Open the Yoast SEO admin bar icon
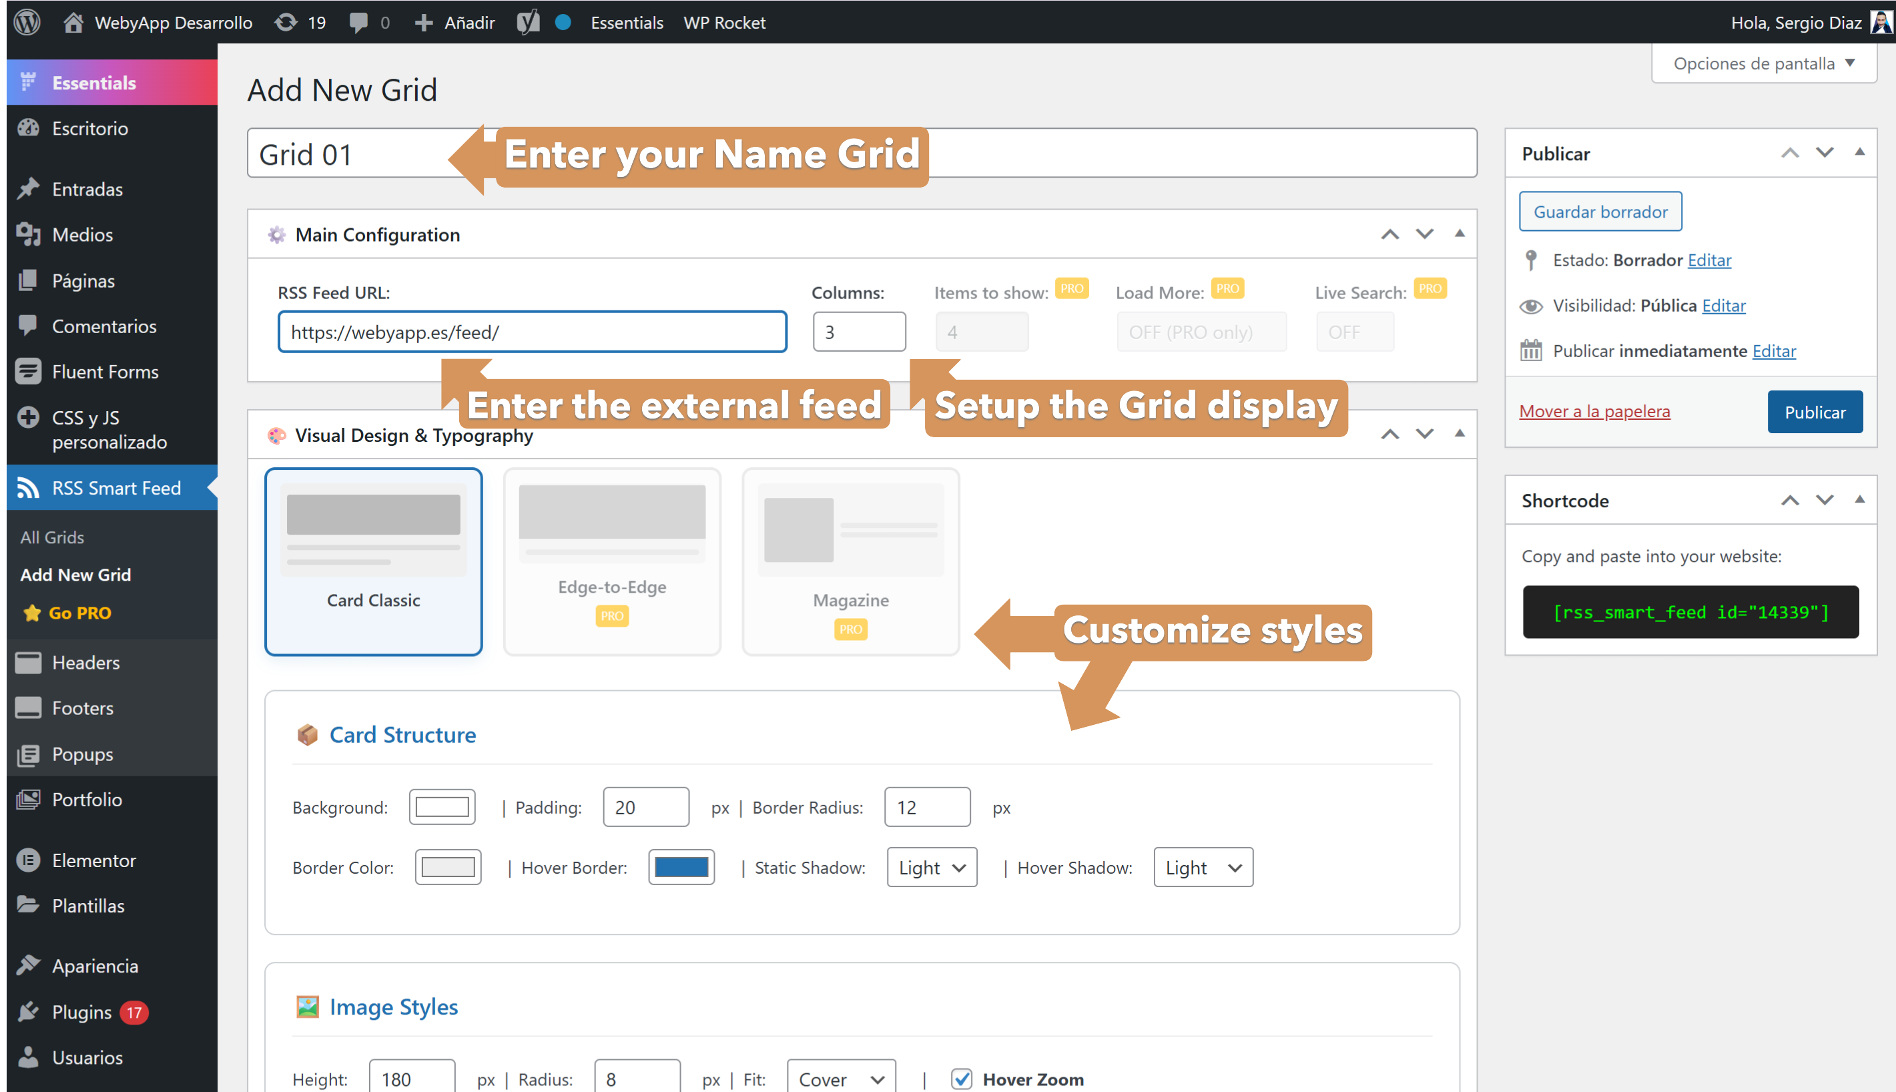 [x=529, y=22]
